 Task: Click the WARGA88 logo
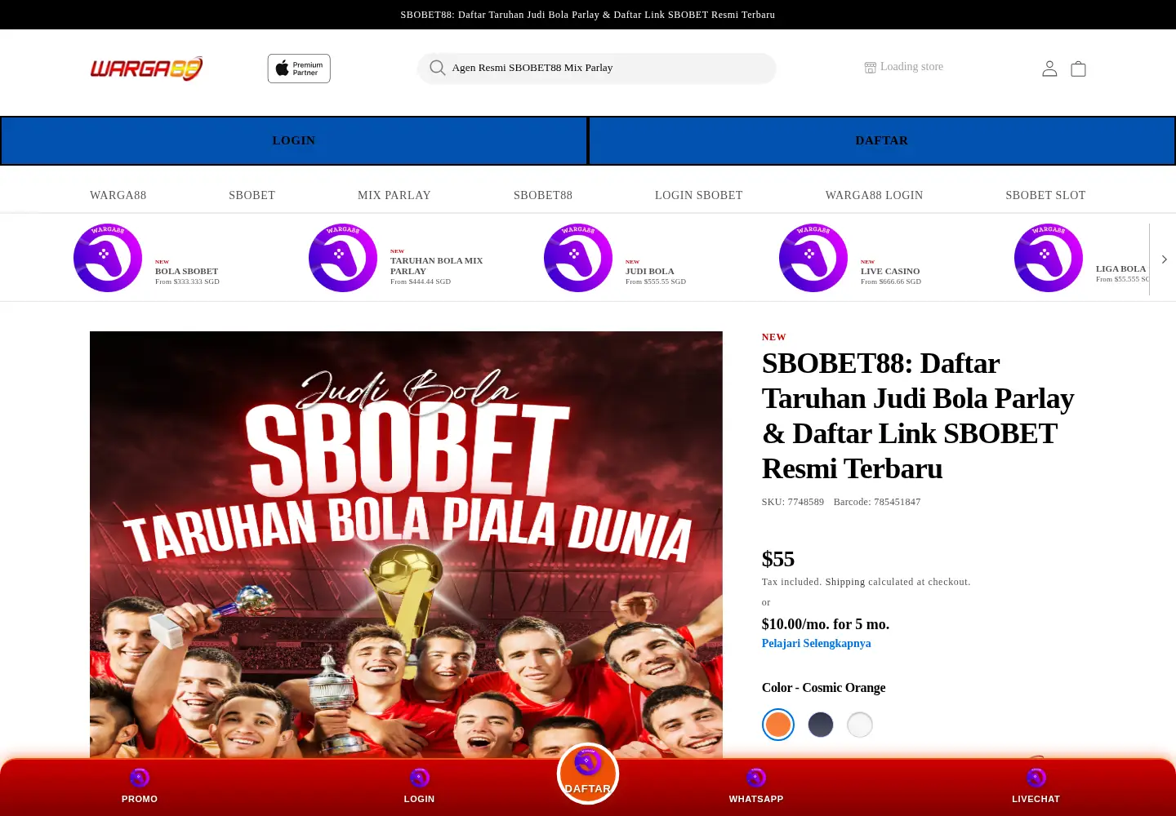coord(146,69)
